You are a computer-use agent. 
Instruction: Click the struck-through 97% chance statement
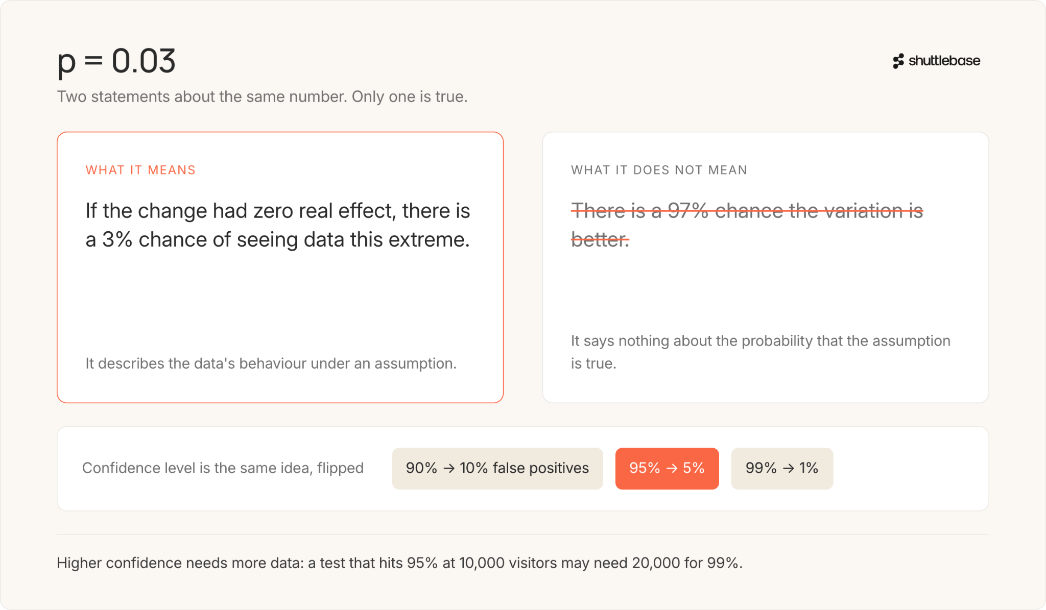747,225
